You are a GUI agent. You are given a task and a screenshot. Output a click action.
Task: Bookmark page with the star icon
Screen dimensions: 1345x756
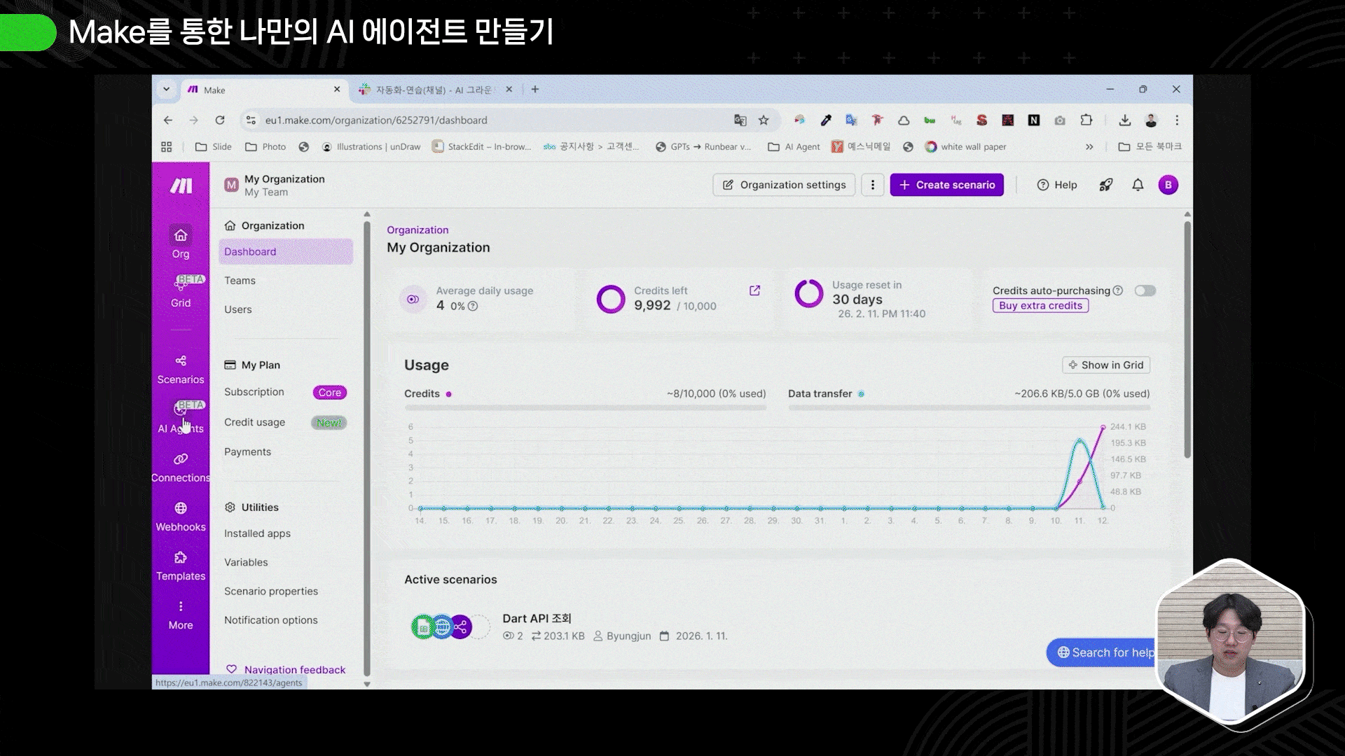(764, 120)
